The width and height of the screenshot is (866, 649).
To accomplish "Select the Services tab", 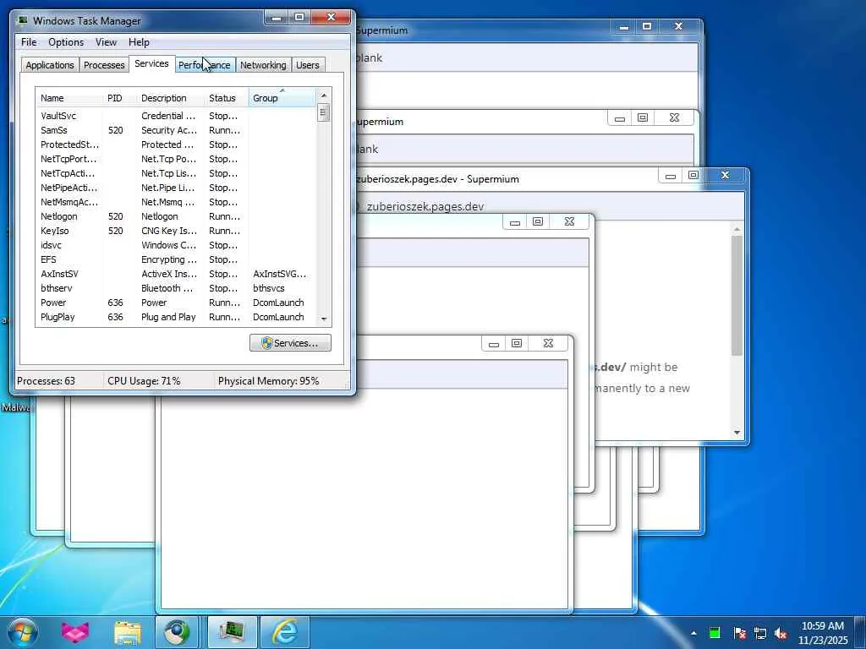I will (151, 63).
